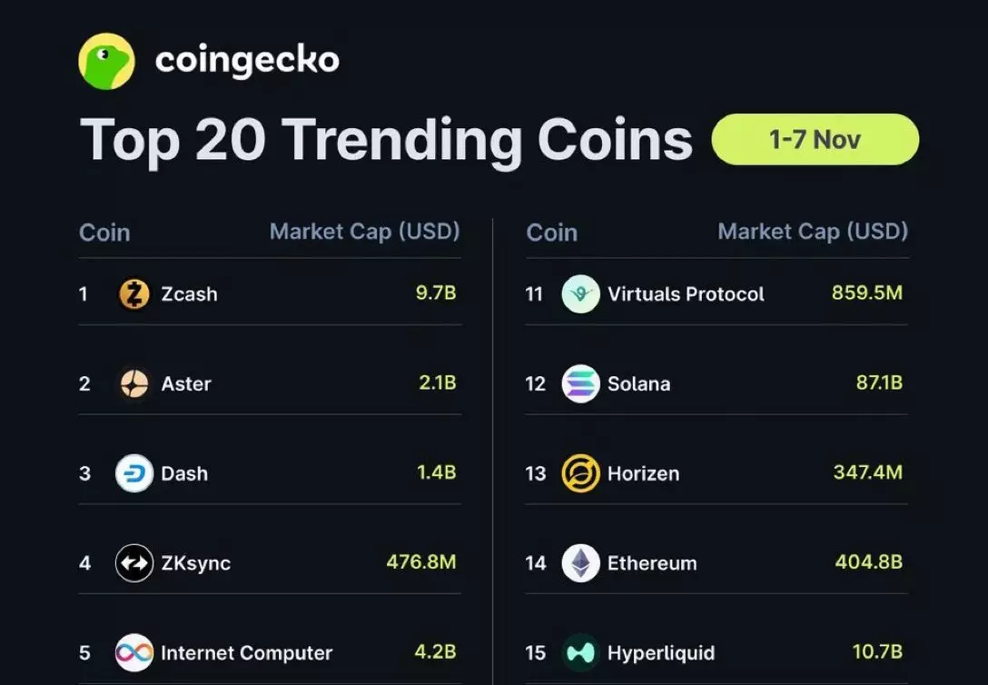
Task: Click the coingecko brand name text
Action: 247,61
